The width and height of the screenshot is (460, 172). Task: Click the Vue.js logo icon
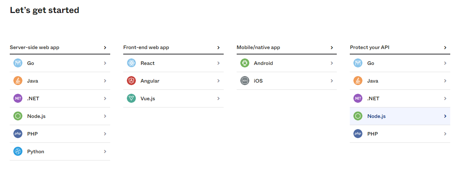point(131,98)
